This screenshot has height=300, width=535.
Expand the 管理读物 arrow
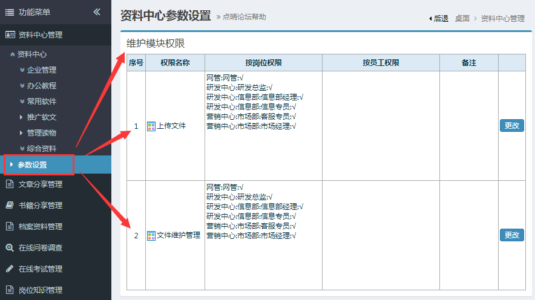21,132
